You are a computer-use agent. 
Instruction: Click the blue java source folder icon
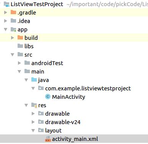[x=34, y=80]
